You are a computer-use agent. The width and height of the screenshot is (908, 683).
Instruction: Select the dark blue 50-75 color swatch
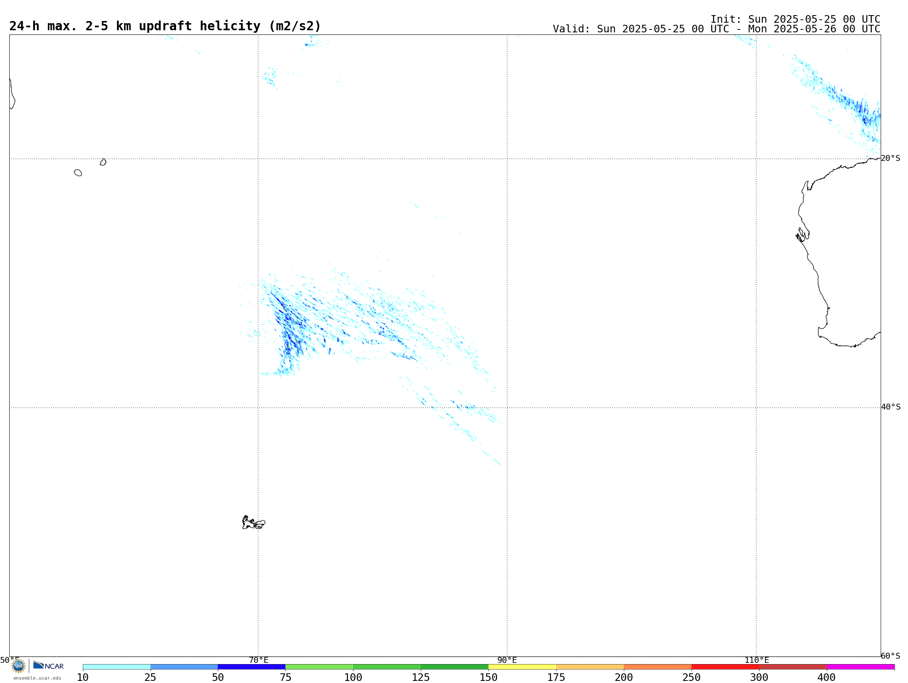pyautogui.click(x=252, y=667)
